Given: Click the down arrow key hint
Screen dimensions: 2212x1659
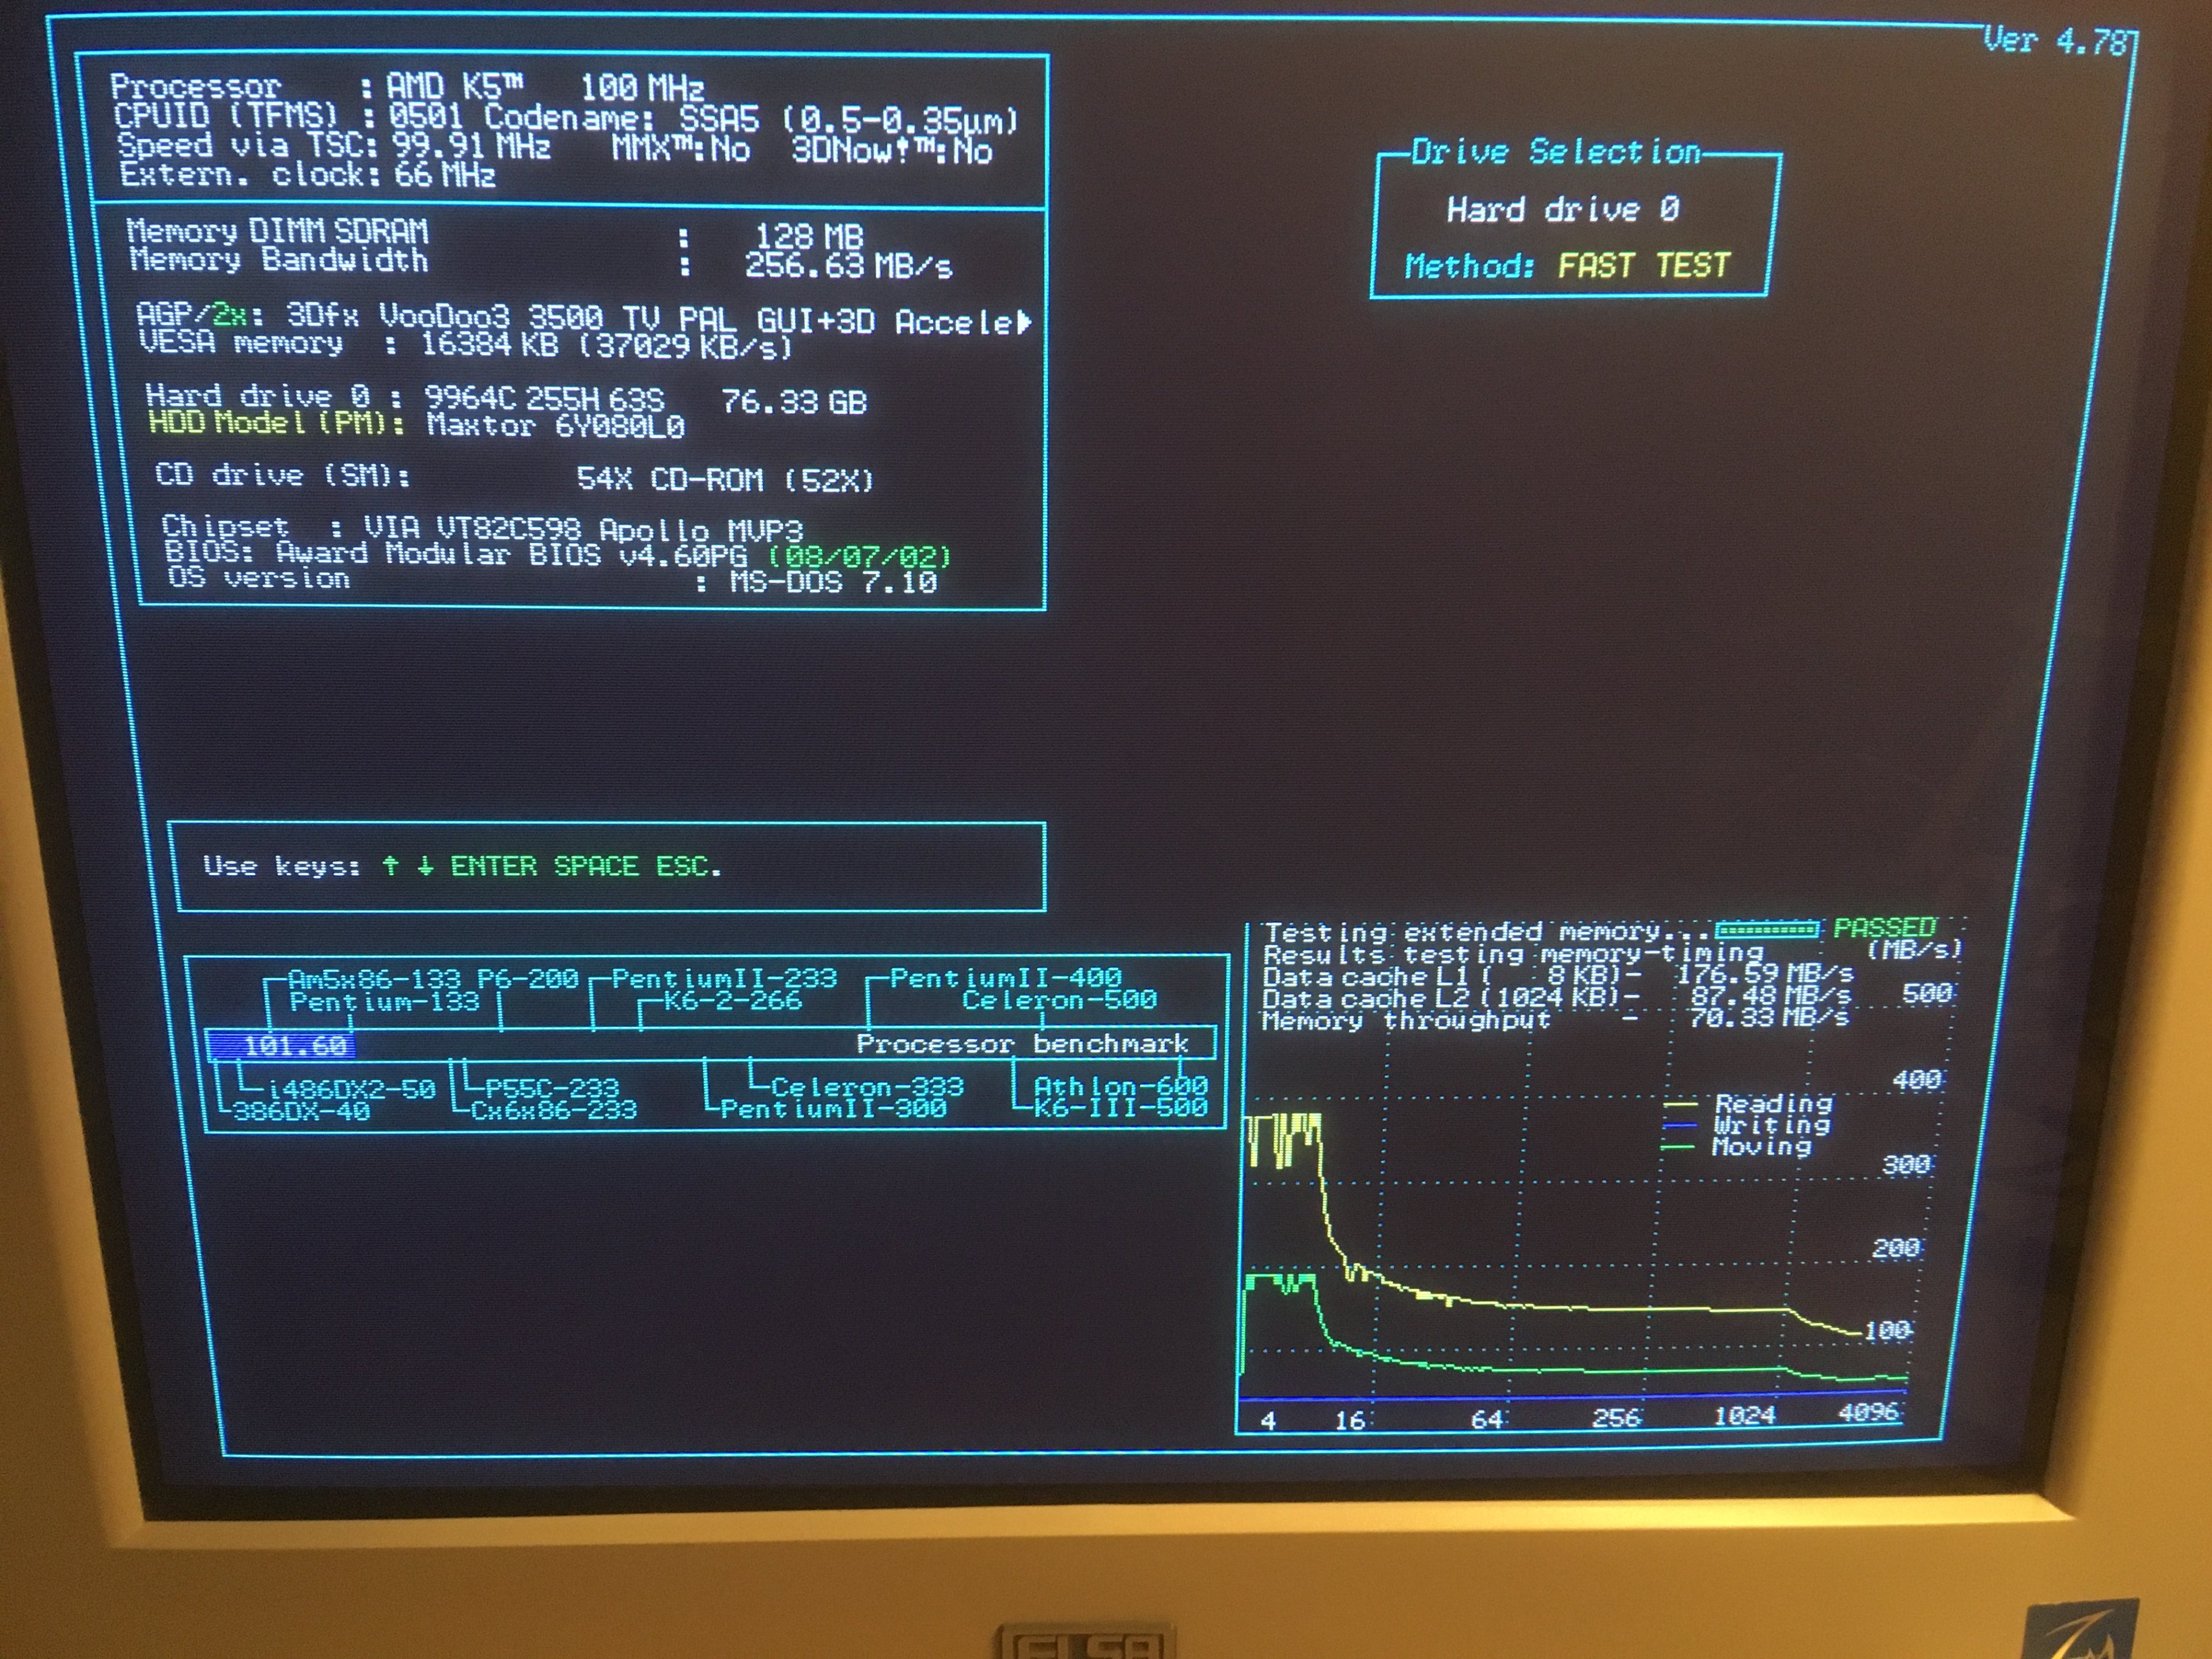Looking at the screenshot, I should tap(425, 866).
